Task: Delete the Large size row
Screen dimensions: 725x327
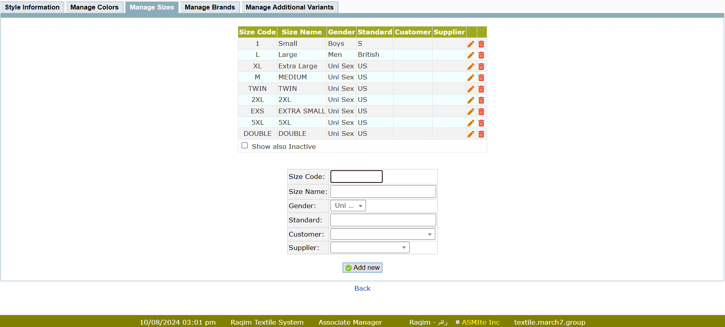Action: coord(481,55)
